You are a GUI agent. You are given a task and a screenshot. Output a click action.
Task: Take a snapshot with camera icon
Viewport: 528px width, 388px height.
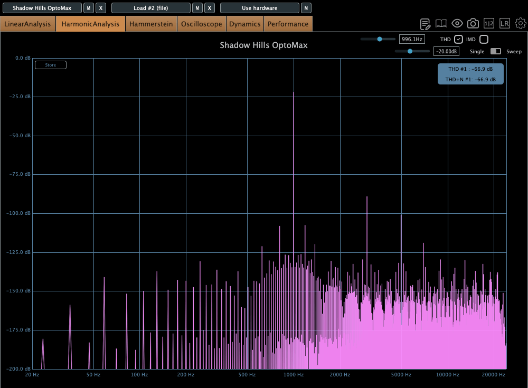click(x=473, y=24)
